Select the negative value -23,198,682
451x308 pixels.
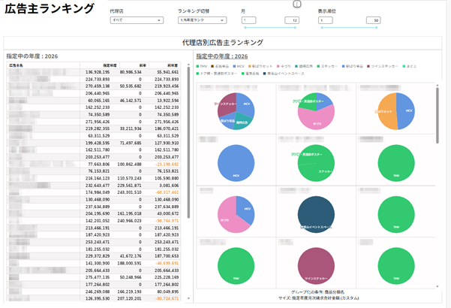pyautogui.click(x=167, y=164)
